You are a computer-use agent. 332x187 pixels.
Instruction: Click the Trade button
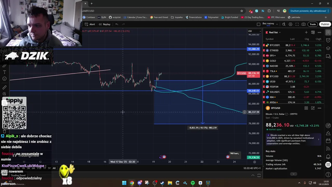(x=313, y=24)
